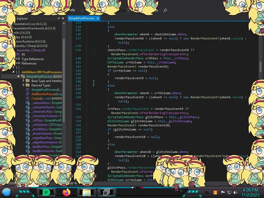Click the Action Center flag tray icon
The width and height of the screenshot is (264, 198).
[223, 192]
